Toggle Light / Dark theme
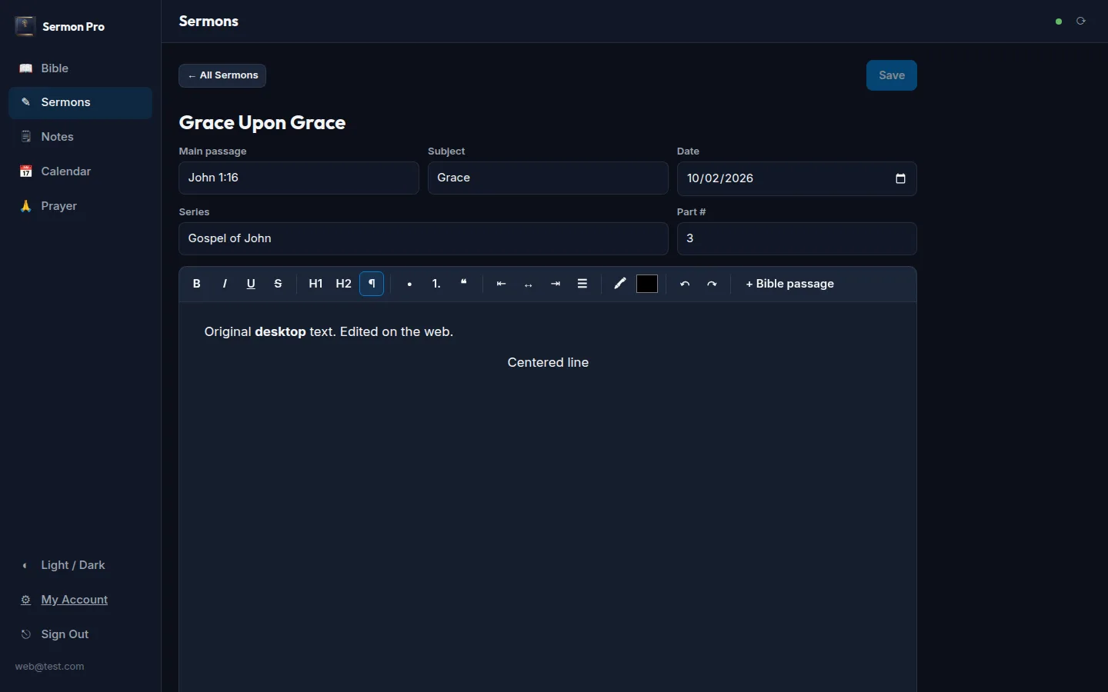1108x692 pixels. (x=80, y=565)
